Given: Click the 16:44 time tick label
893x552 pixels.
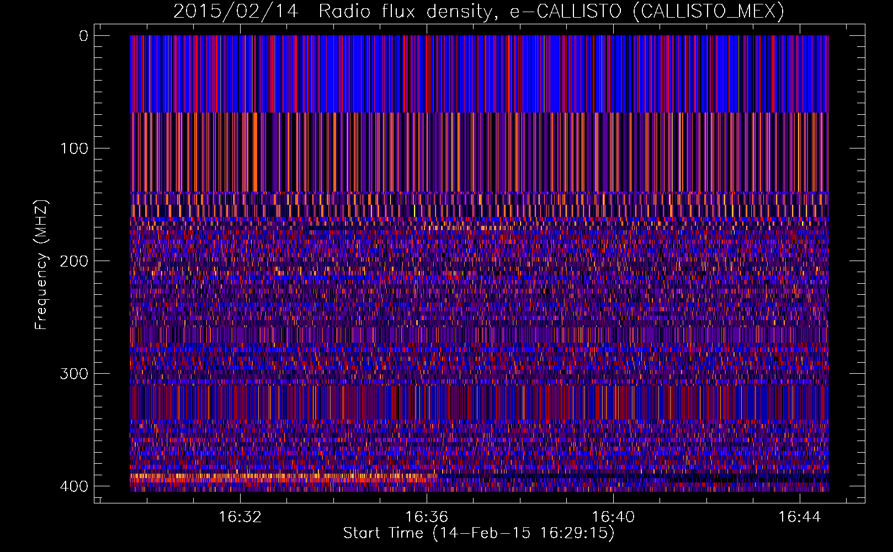Looking at the screenshot, I should 799,517.
